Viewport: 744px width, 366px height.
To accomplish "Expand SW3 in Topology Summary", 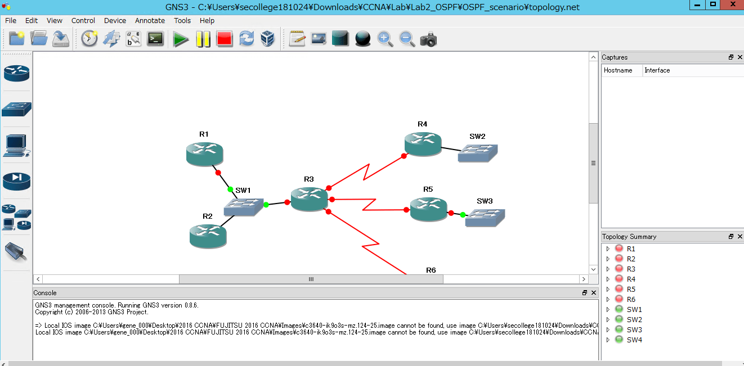I will [608, 329].
